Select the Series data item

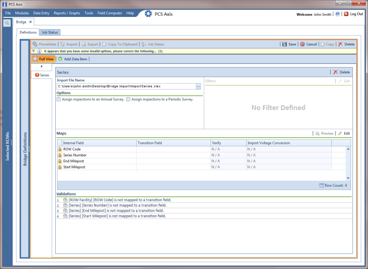click(x=42, y=75)
